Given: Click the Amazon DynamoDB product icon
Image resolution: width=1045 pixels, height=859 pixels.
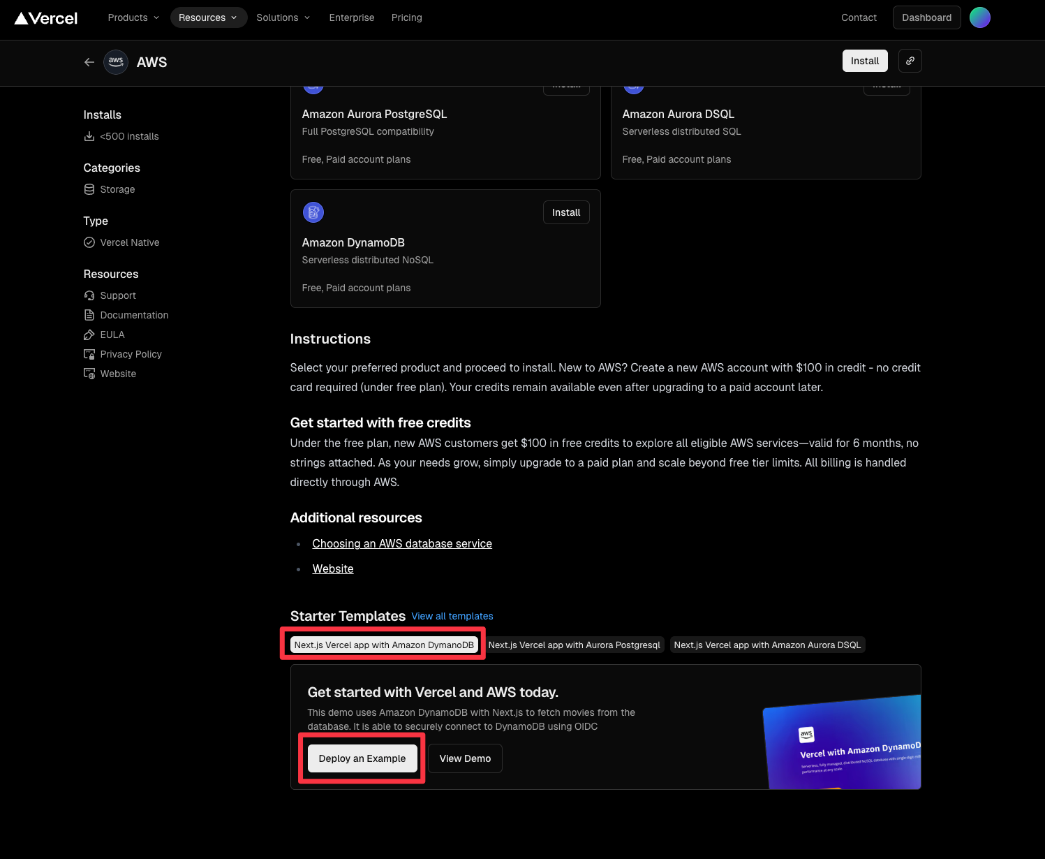Looking at the screenshot, I should pos(313,212).
